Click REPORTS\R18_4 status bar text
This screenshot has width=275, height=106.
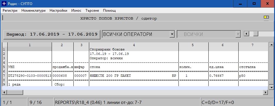127,102
